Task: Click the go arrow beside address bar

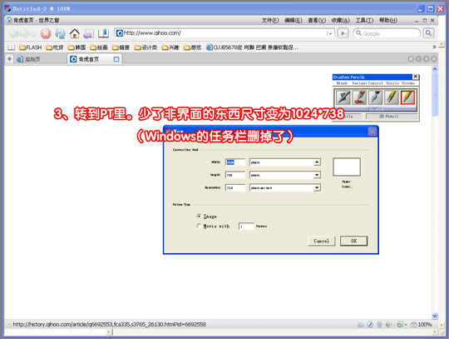Action: pos(343,33)
